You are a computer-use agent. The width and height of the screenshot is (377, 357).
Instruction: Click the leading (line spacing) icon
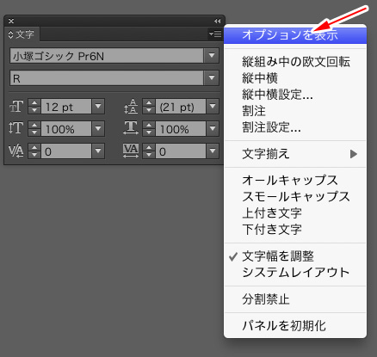[131, 107]
